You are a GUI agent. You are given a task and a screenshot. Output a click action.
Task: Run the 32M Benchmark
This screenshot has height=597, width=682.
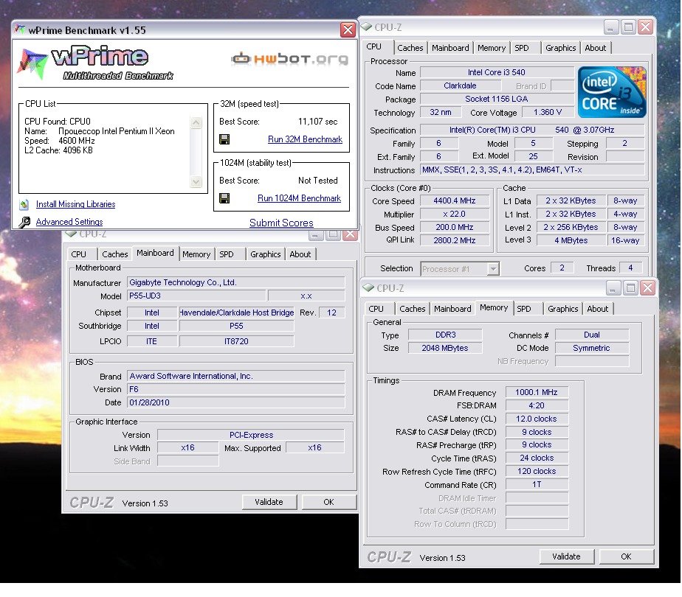[305, 139]
